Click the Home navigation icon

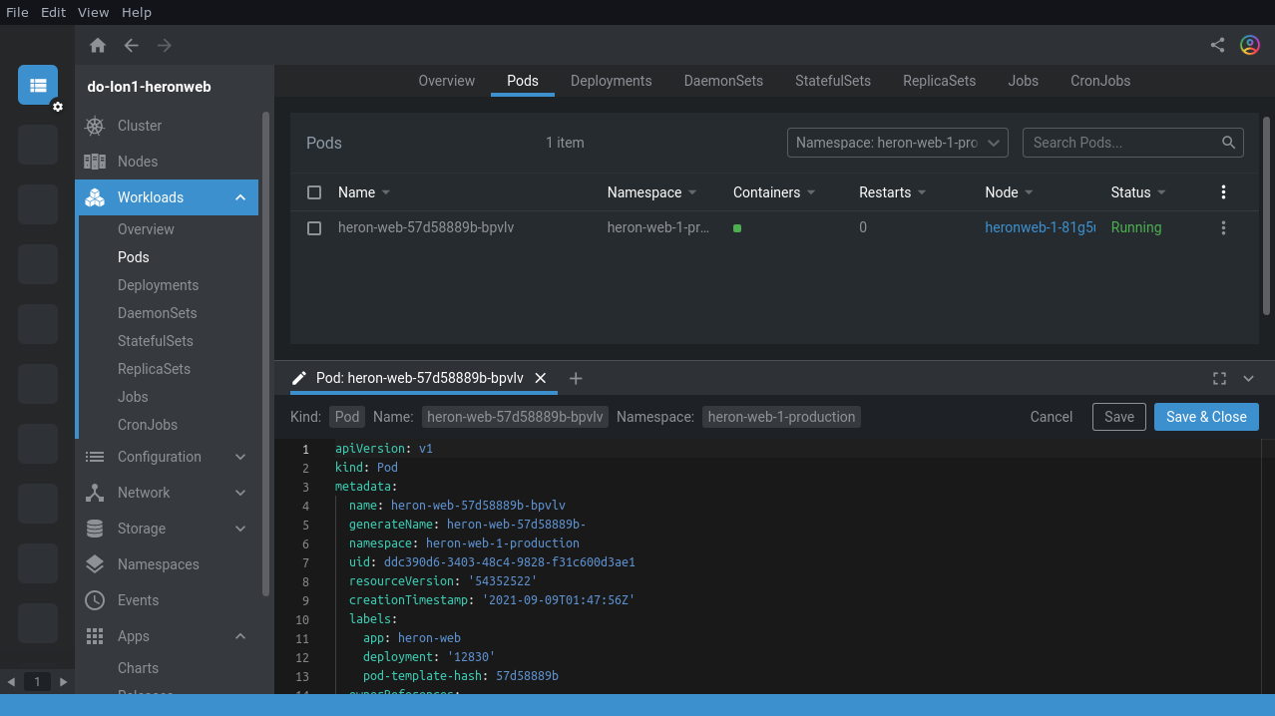tap(98, 44)
